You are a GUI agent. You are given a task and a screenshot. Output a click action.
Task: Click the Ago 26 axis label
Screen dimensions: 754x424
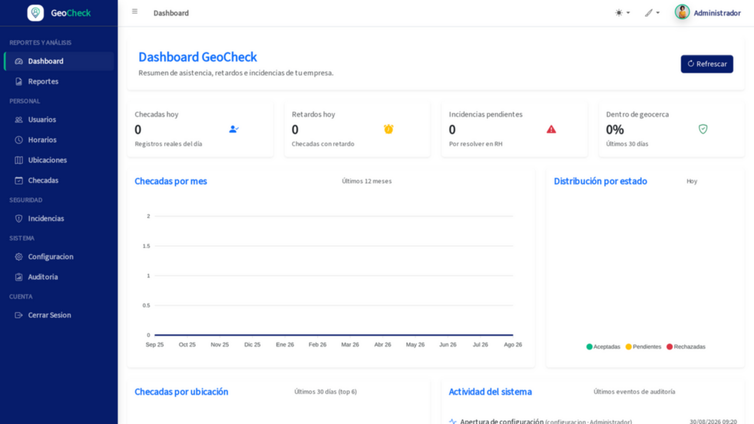(x=513, y=344)
